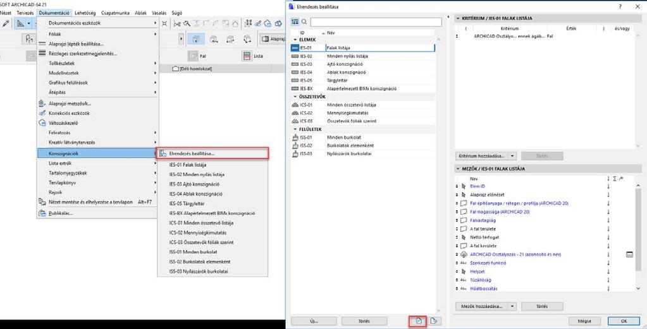647x329 pixels.
Task: Click the Fal wall tool icon
Action: 194,56
